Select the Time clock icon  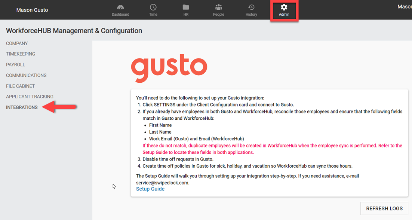click(x=153, y=10)
